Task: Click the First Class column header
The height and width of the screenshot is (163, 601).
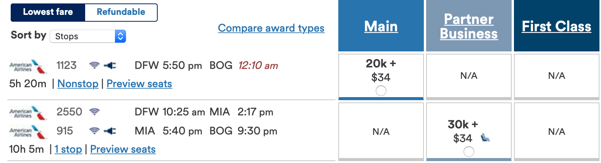Action: point(556,26)
